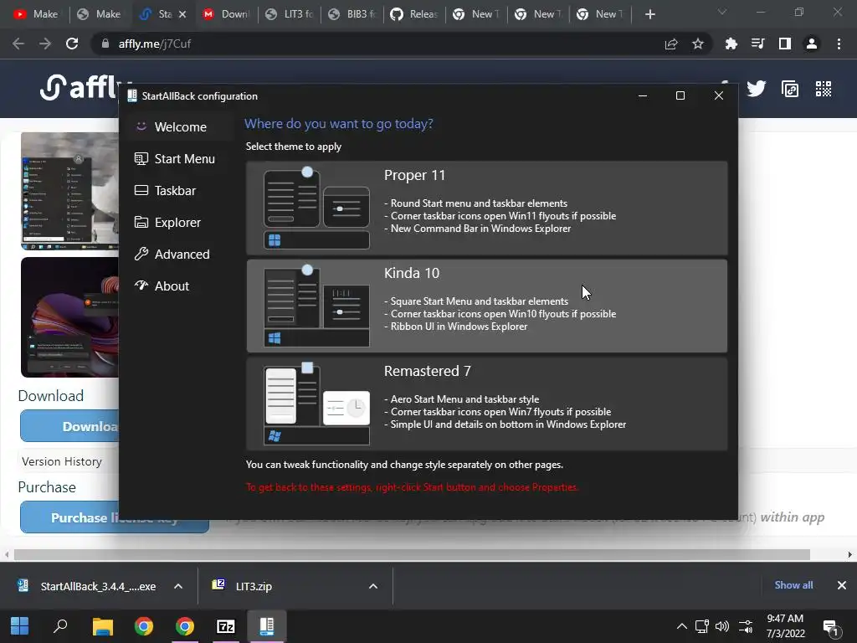This screenshot has height=643, width=857.
Task: Reload the page in Chrome
Action: click(x=72, y=44)
